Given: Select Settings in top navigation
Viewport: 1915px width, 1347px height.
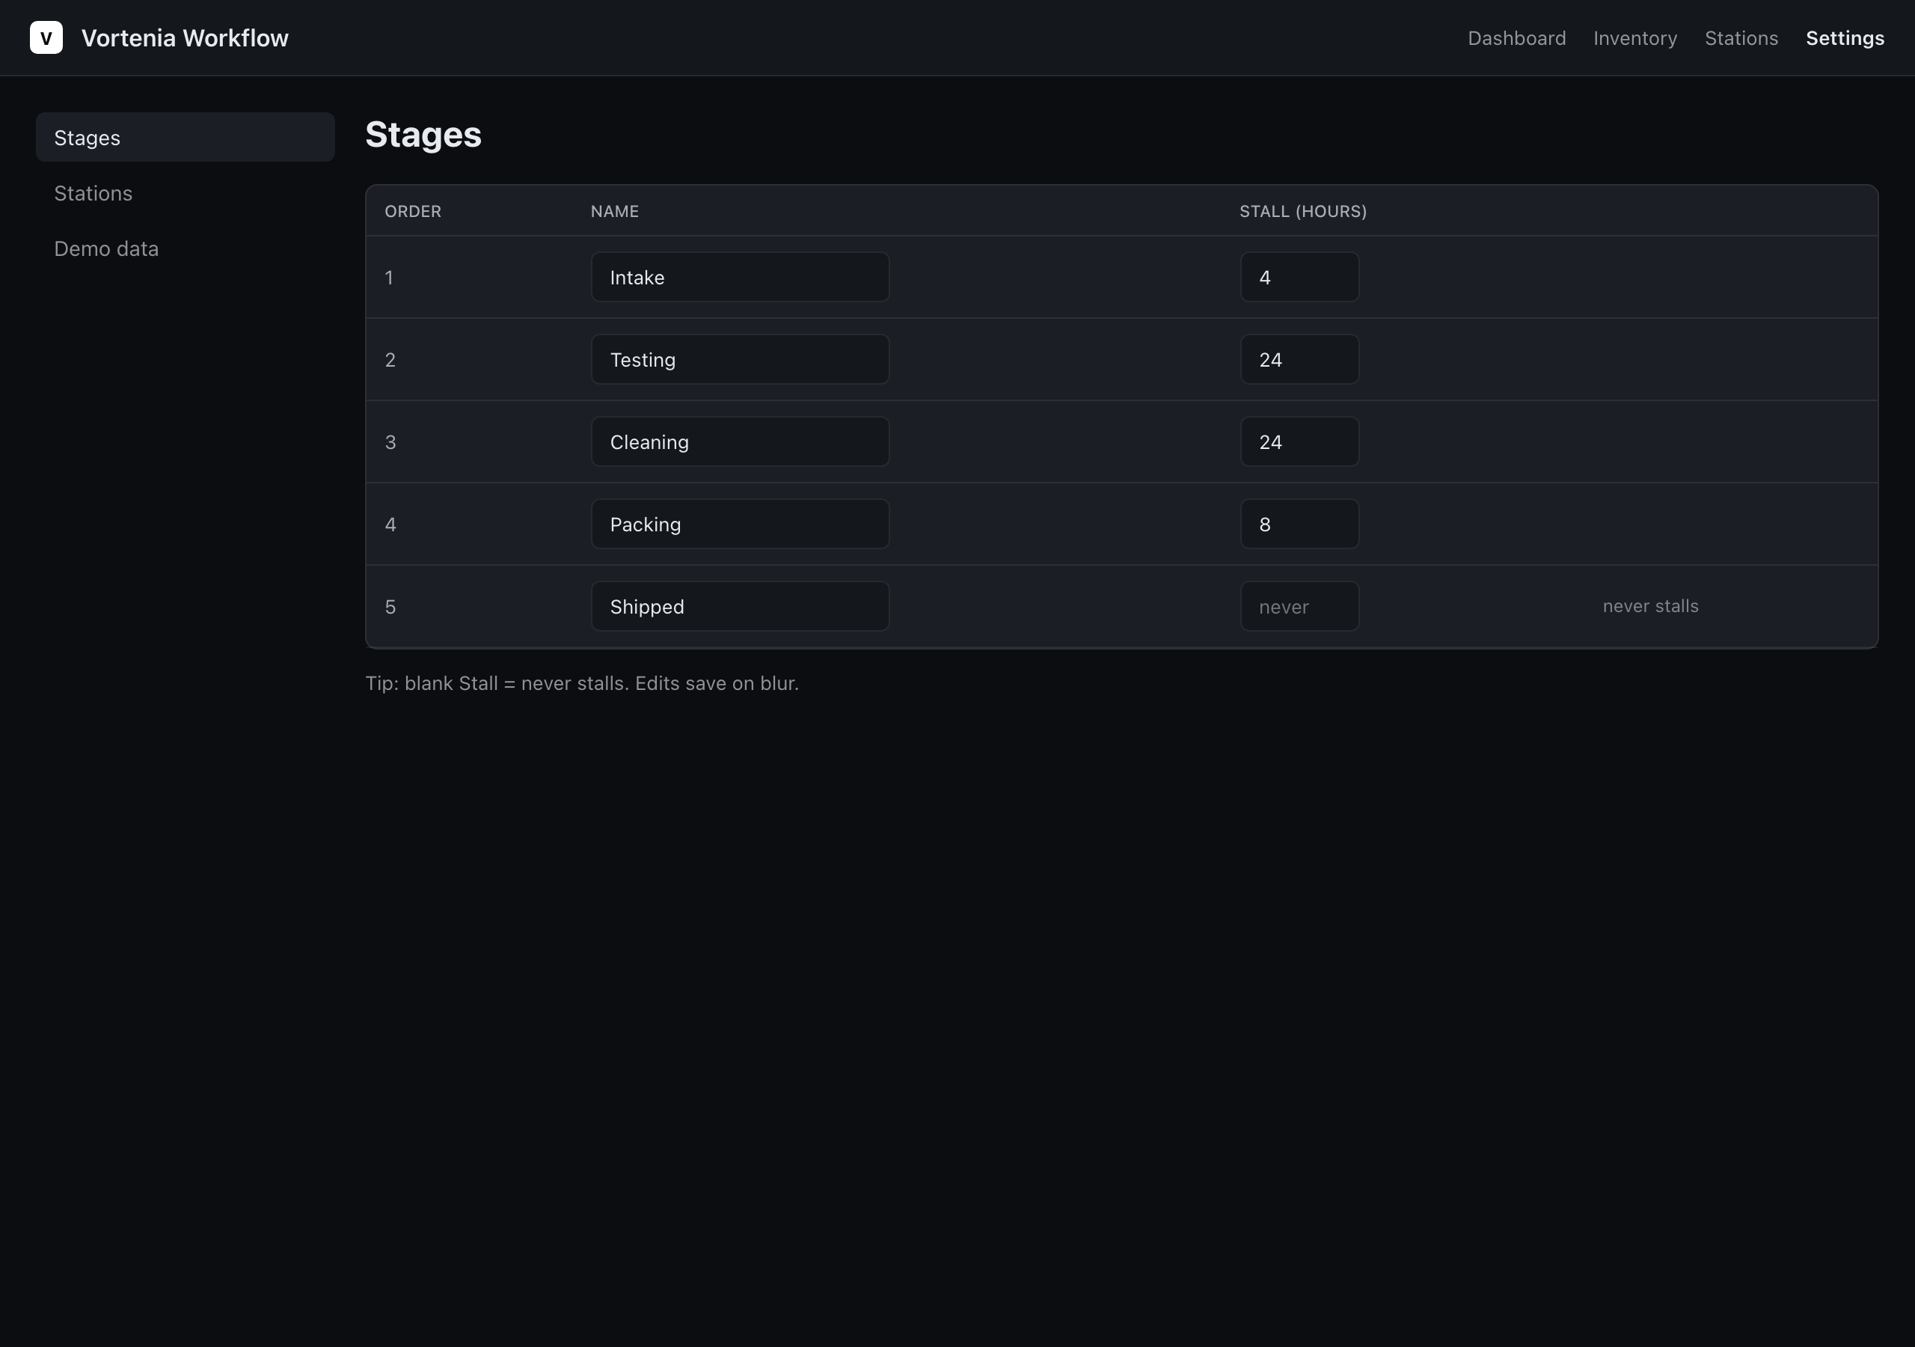Looking at the screenshot, I should pos(1844,38).
